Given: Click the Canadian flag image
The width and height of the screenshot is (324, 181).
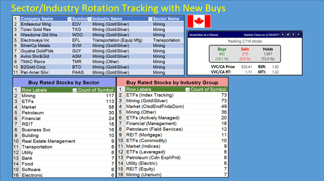Looking at the screenshot, I should coord(199,21).
